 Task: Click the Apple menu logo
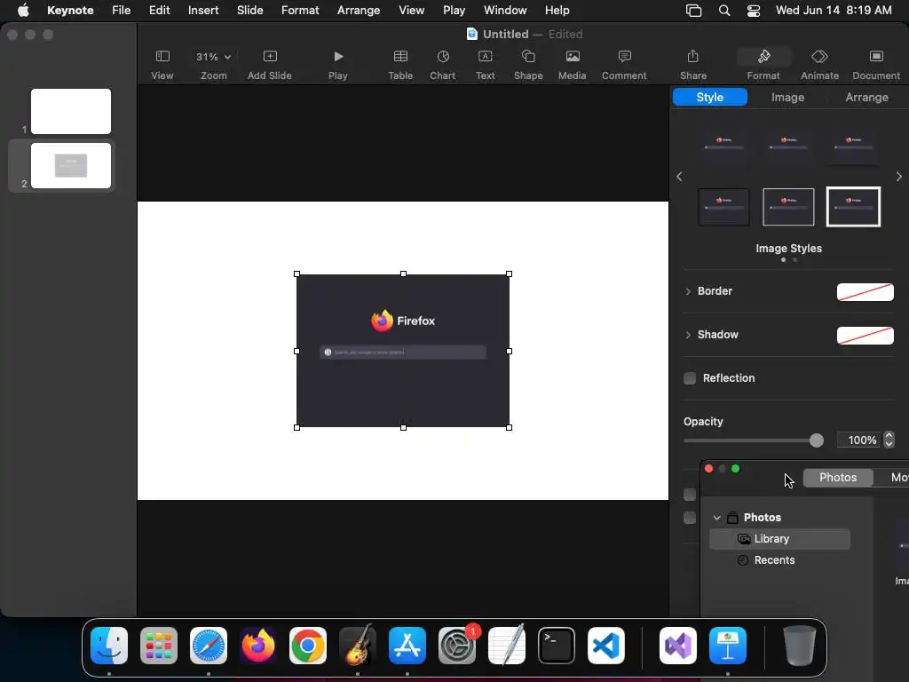tap(23, 11)
